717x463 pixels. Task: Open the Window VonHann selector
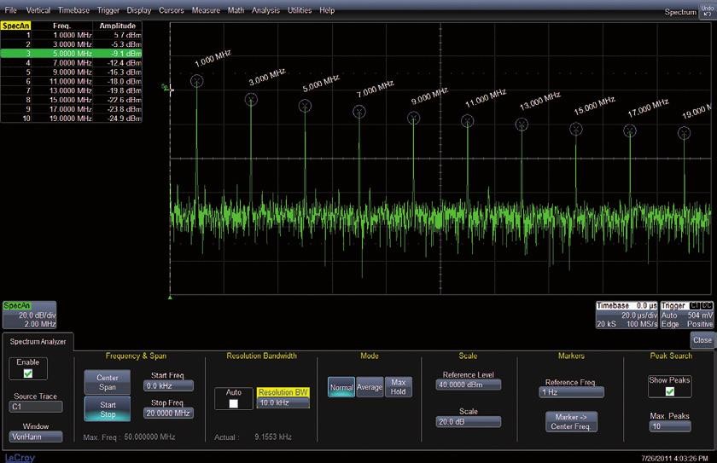(x=36, y=437)
